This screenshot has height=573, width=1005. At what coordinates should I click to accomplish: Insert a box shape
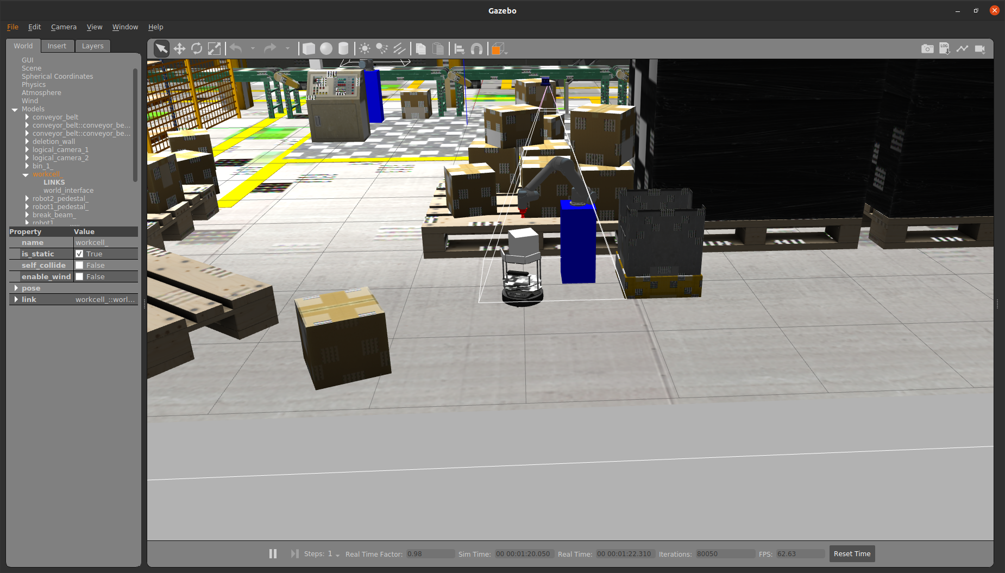pyautogui.click(x=309, y=49)
